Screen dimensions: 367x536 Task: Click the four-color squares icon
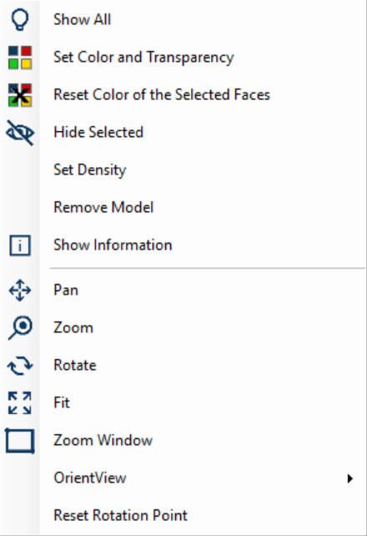(x=20, y=58)
